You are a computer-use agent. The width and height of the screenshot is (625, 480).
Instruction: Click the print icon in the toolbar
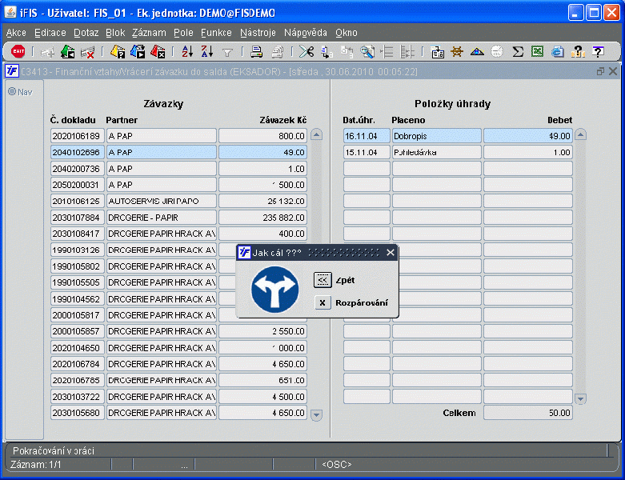tap(256, 52)
